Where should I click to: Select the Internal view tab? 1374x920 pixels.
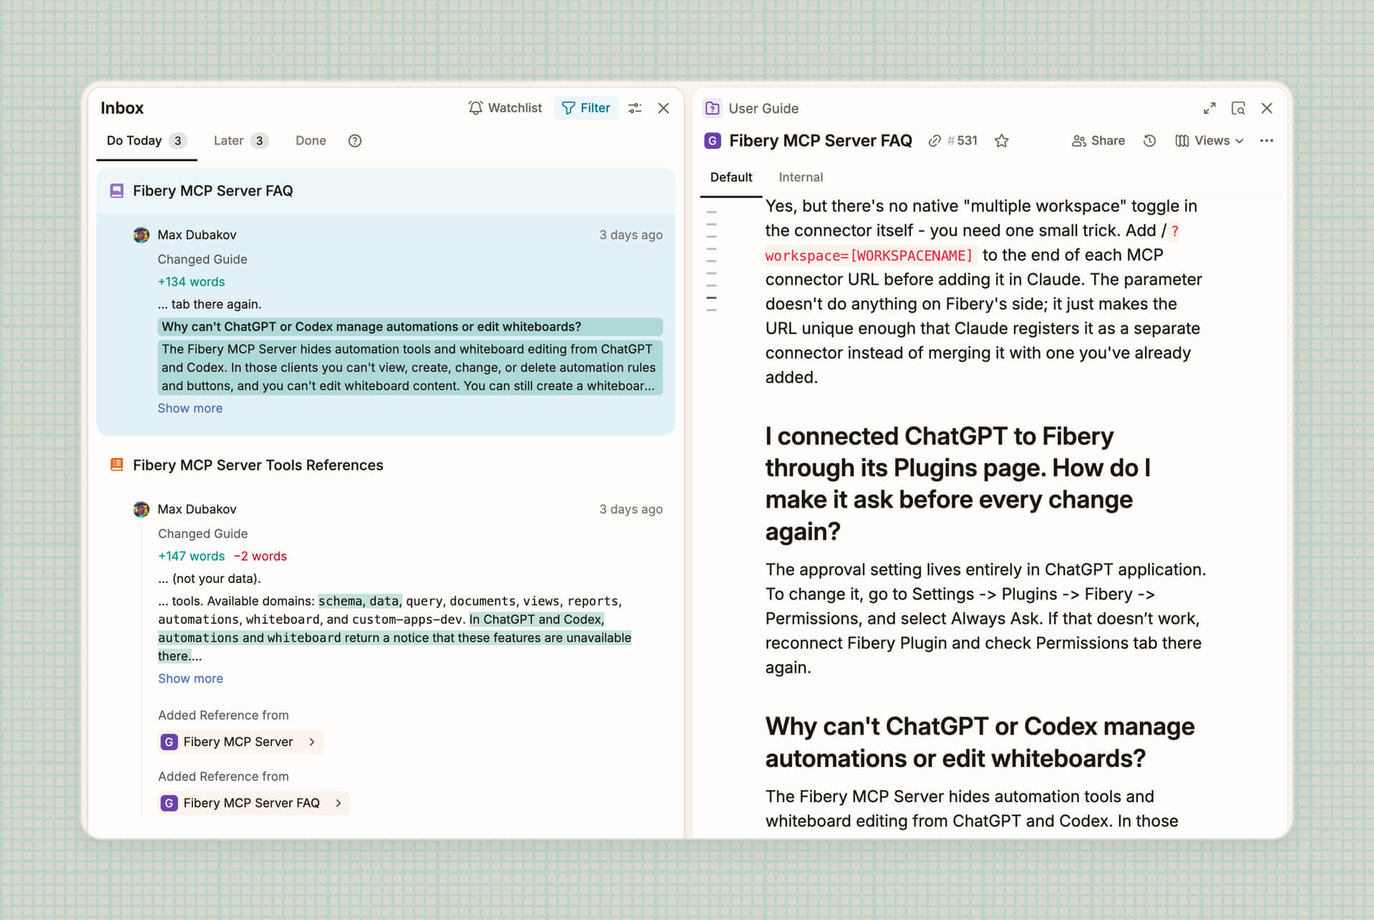[x=800, y=177]
